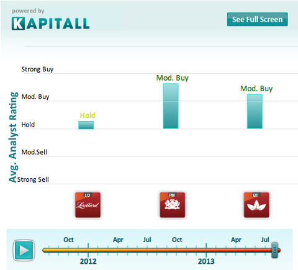Start the timeline play button
298x270 pixels.
(24, 250)
